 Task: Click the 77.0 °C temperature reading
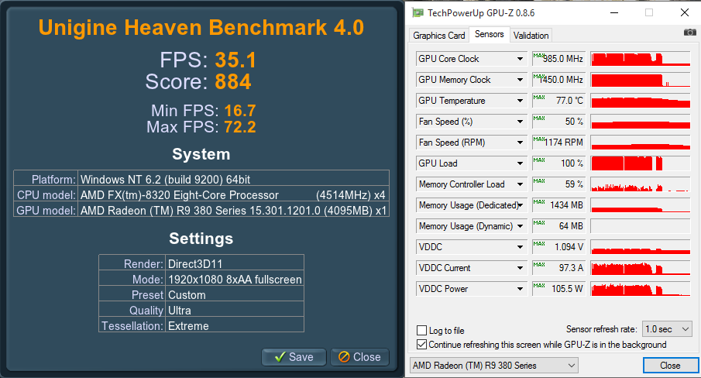click(558, 101)
